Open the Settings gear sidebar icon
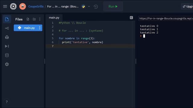The image size is (193, 108). (x=7, y=64)
